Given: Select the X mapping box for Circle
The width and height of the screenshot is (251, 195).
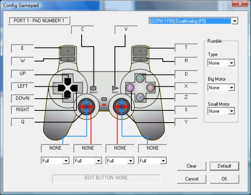Looking at the screenshot, I should [186, 86].
